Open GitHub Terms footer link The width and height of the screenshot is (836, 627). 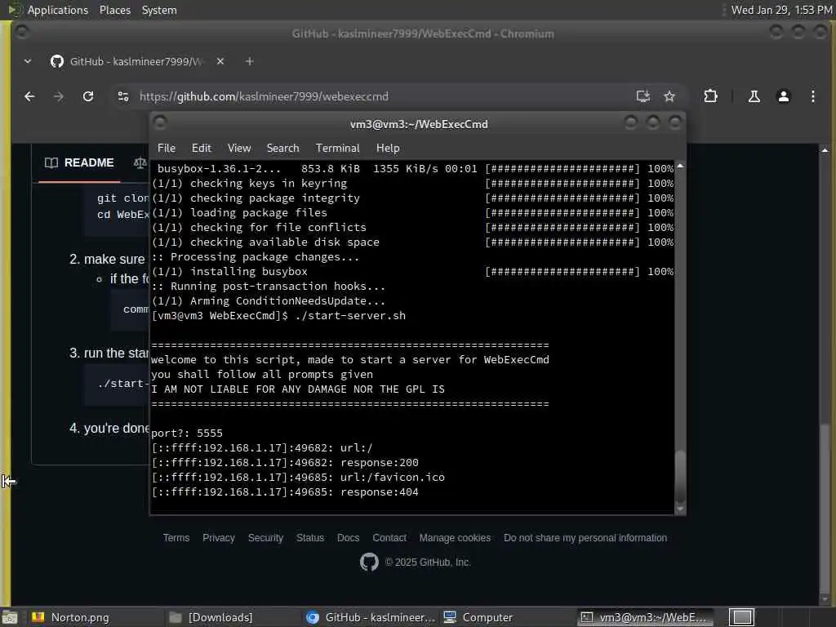(x=176, y=538)
